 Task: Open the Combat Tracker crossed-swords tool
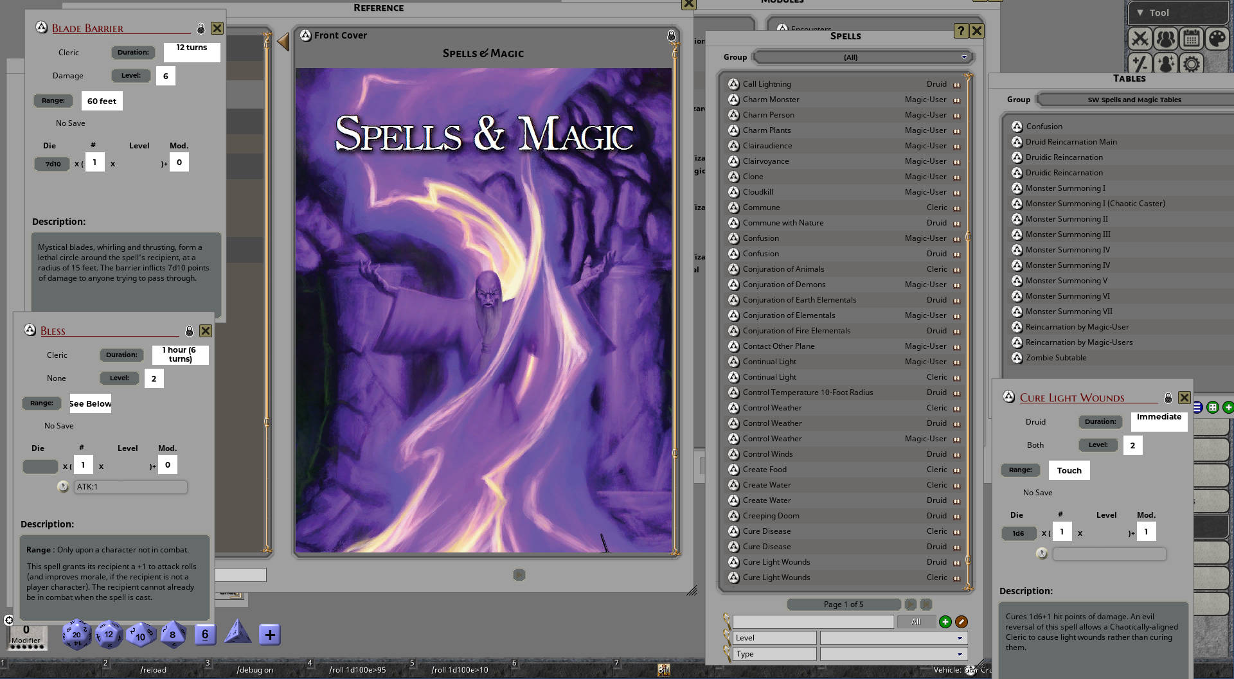point(1140,39)
